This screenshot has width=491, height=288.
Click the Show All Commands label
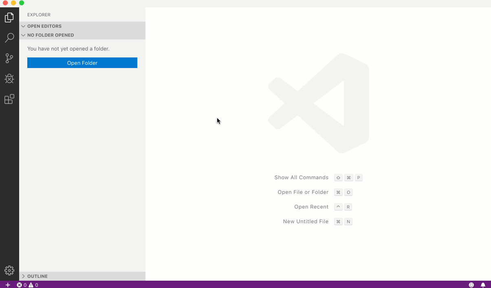click(301, 178)
